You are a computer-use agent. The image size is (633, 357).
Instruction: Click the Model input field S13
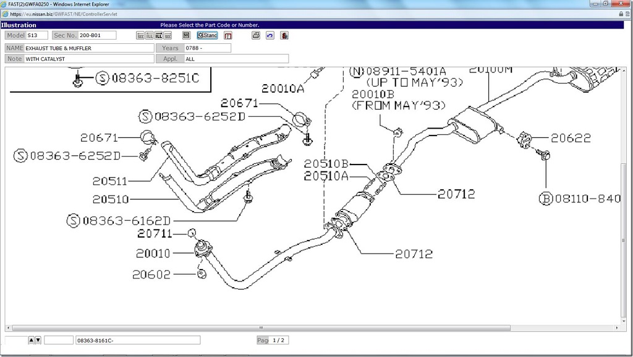(x=37, y=36)
